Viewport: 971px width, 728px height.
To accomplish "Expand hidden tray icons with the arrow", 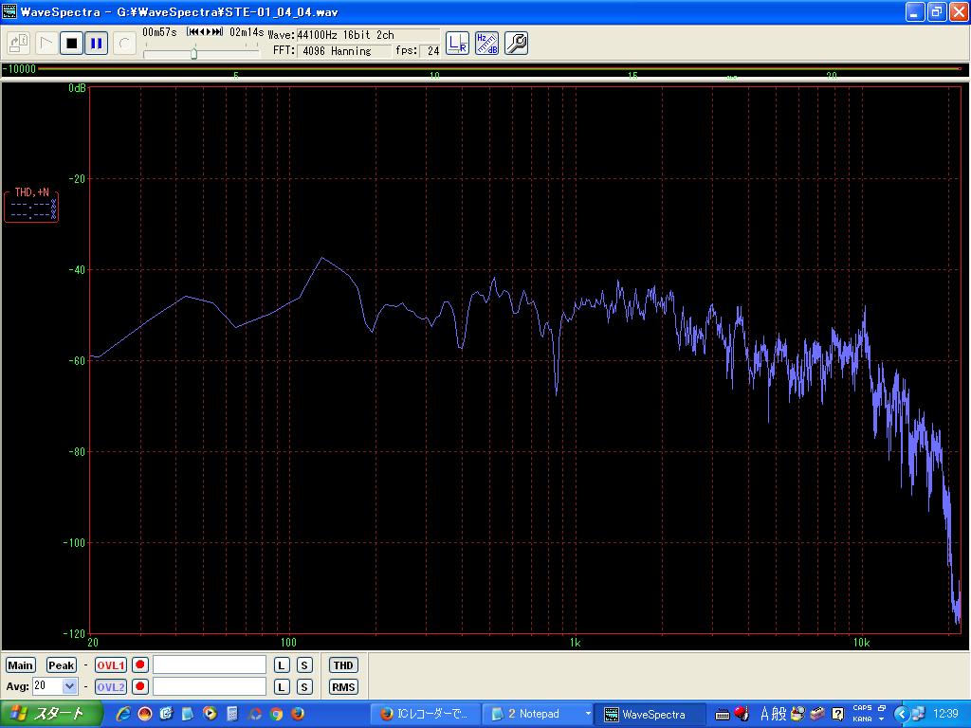I will pyautogui.click(x=901, y=714).
